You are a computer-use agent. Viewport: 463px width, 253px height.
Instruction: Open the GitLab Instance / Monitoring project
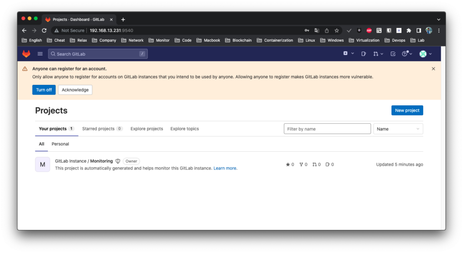tap(84, 161)
